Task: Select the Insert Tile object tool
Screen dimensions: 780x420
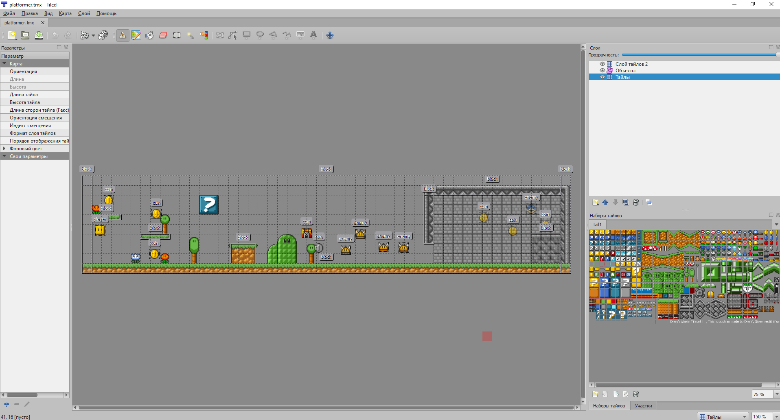Action: point(300,35)
